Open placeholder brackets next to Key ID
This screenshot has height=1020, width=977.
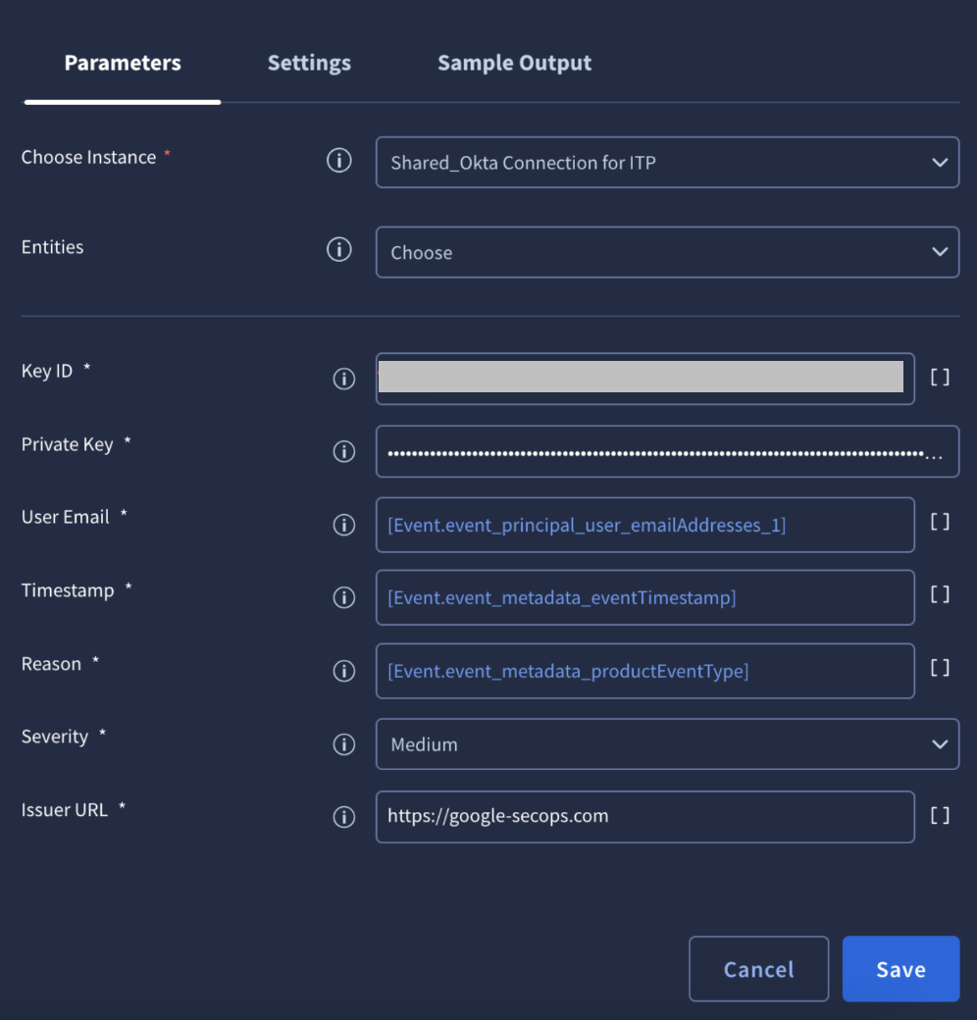click(939, 376)
